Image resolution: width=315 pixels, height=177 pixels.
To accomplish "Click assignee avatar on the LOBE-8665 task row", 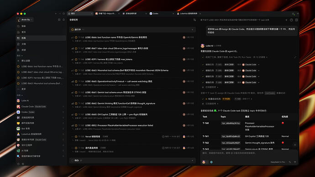I will pyautogui.click(x=184, y=82).
